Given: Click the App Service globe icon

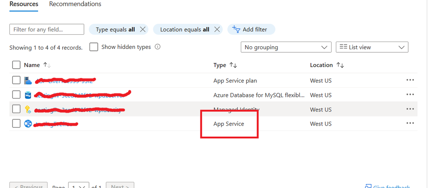Looking at the screenshot, I should 28,124.
